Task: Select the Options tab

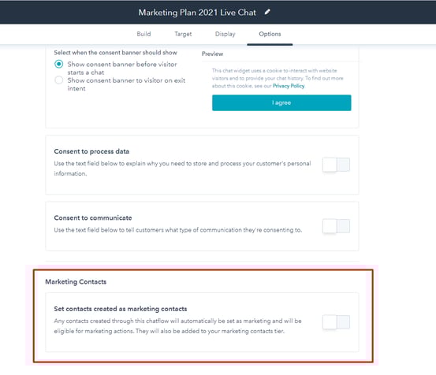Action: pos(270,34)
